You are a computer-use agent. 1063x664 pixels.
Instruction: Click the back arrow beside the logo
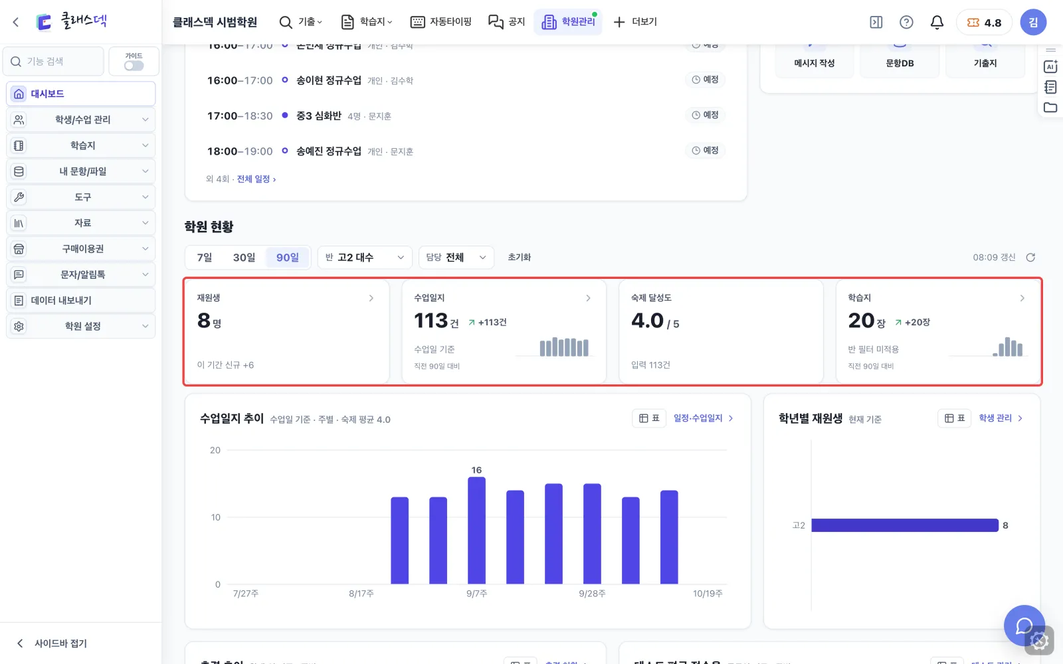16,22
